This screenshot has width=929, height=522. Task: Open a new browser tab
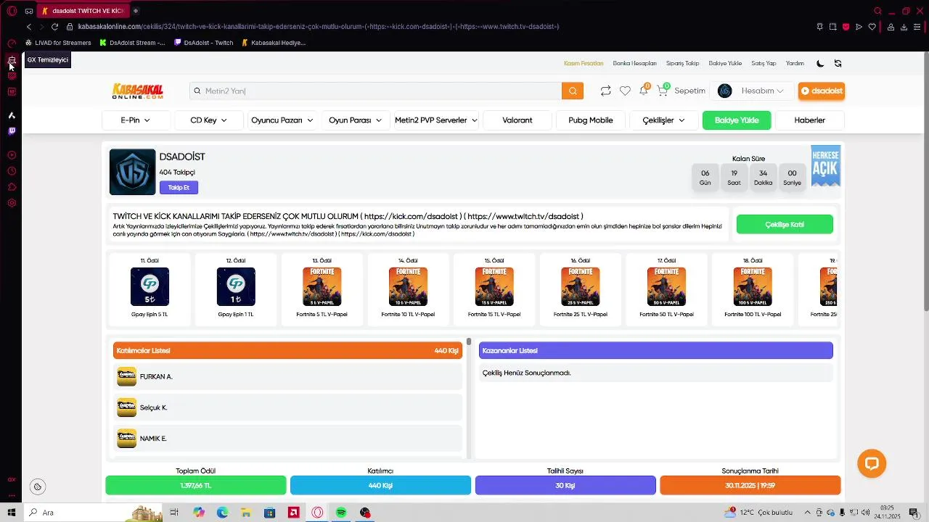click(136, 11)
